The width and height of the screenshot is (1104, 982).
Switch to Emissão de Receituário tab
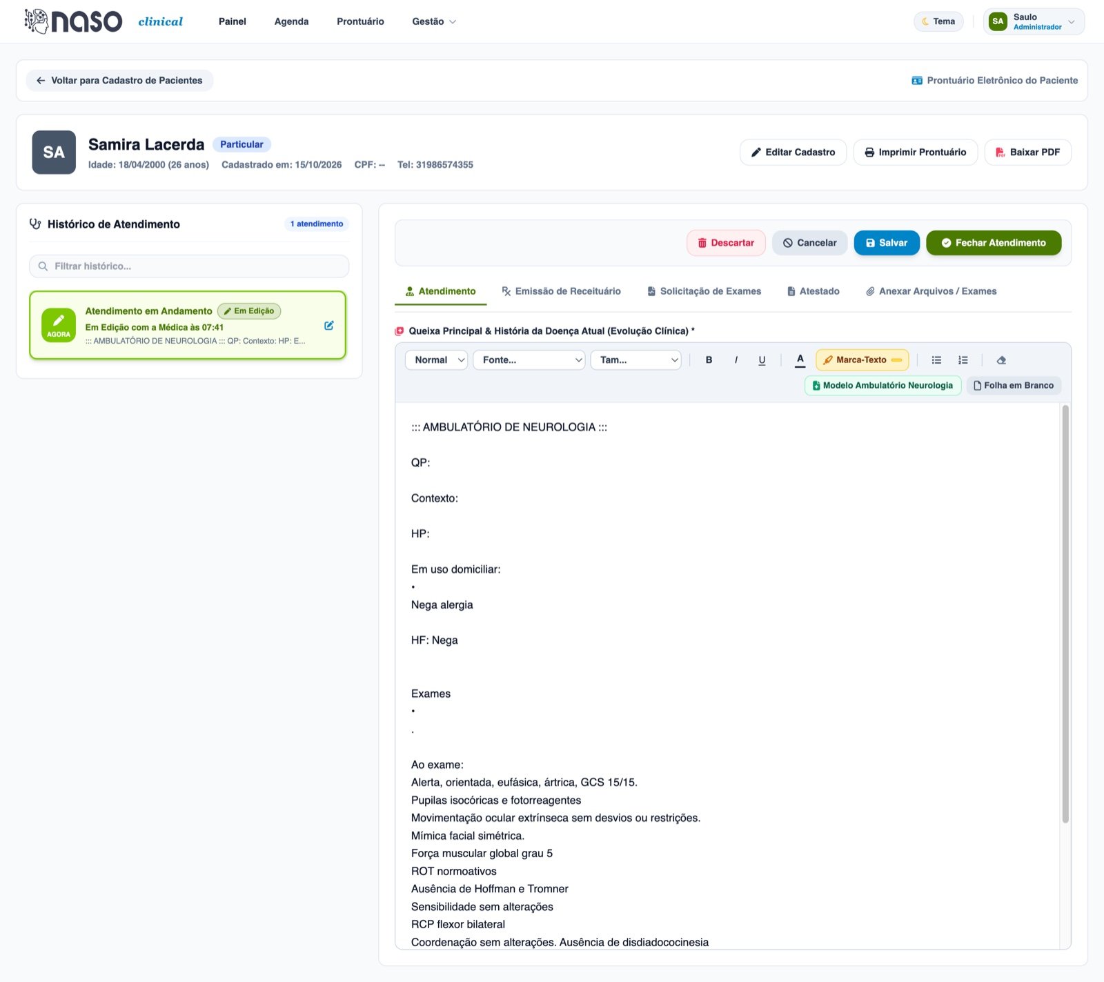tap(561, 291)
